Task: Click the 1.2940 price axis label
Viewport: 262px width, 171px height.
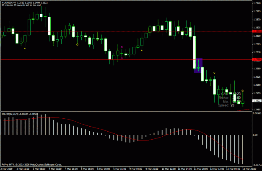Action: pyautogui.click(x=257, y=3)
